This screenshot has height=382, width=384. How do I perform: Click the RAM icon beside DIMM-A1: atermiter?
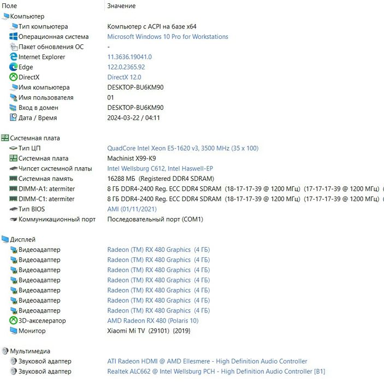13,189
